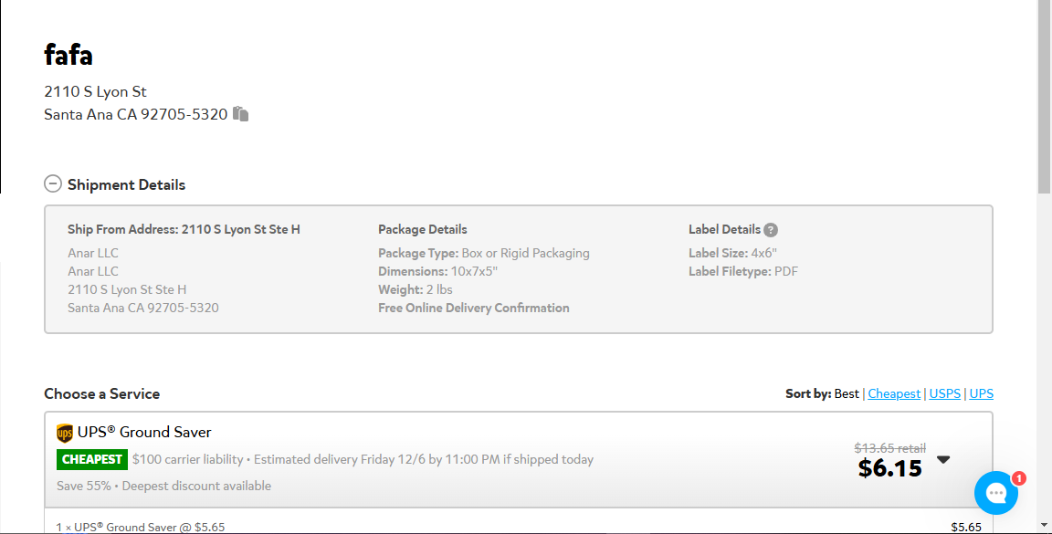
Task: Click the scrollbar down arrow
Action: (x=1044, y=525)
